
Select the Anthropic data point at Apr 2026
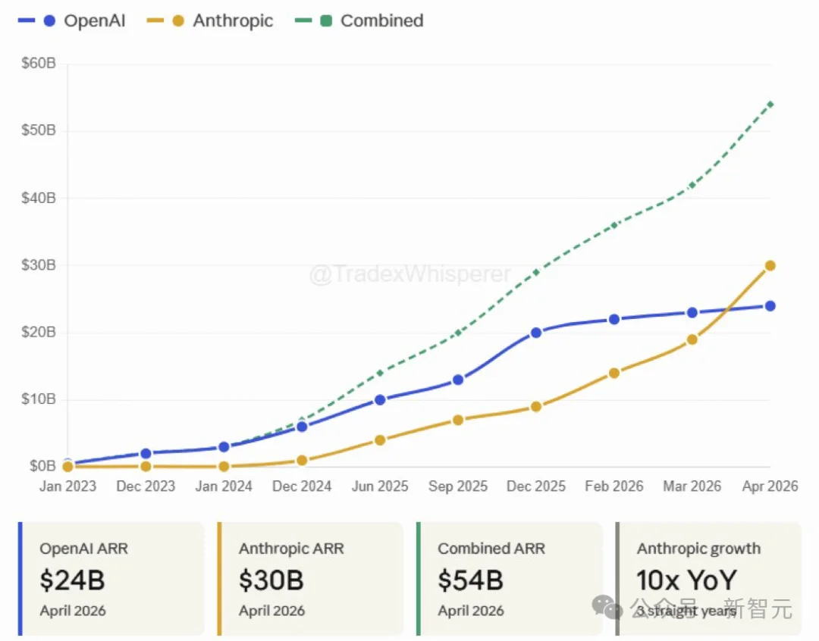(770, 265)
